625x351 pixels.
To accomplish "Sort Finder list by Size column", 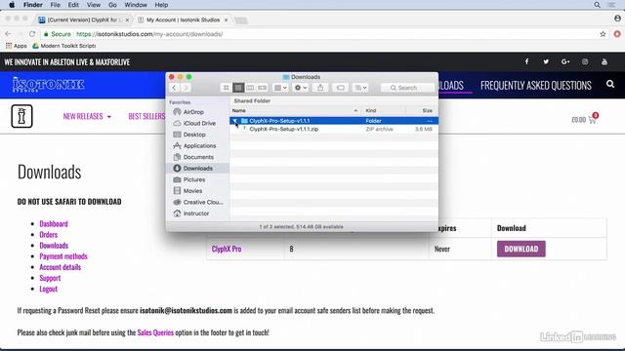I will tap(422, 110).
